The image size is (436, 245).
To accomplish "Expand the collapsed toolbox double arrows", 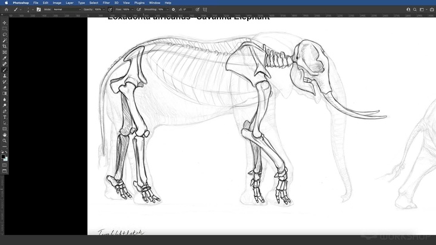I will point(2,15).
